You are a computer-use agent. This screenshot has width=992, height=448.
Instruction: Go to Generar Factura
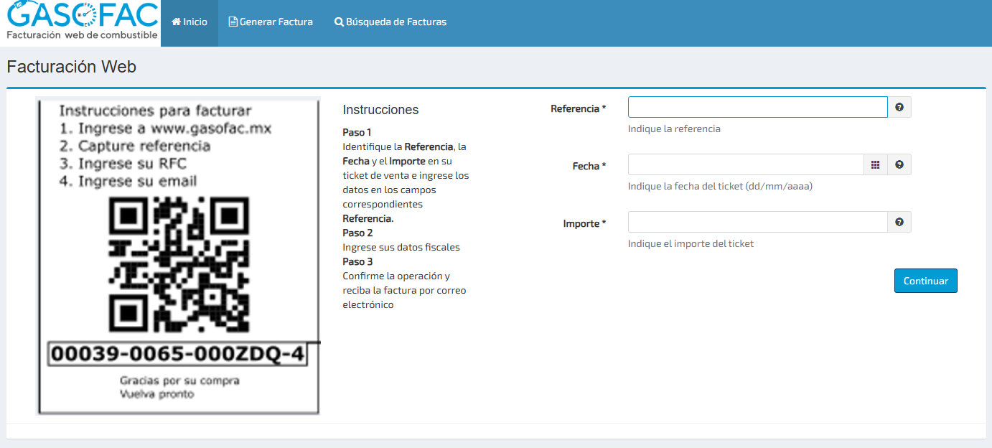271,22
